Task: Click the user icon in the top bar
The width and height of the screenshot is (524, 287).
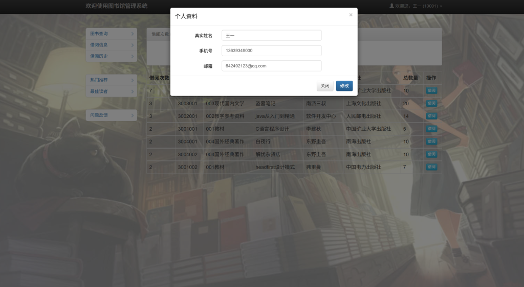Action: point(391,6)
